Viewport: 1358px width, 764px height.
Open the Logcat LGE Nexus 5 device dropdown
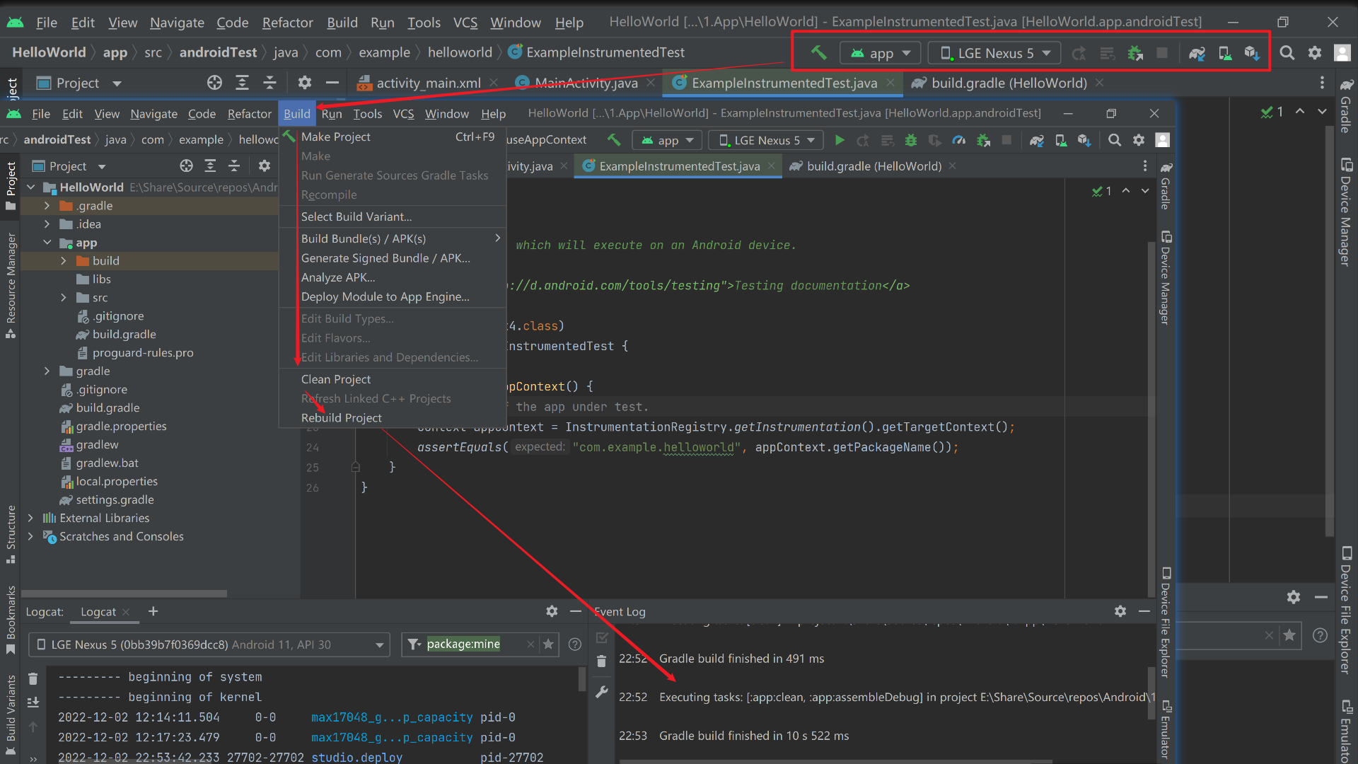pyautogui.click(x=209, y=644)
